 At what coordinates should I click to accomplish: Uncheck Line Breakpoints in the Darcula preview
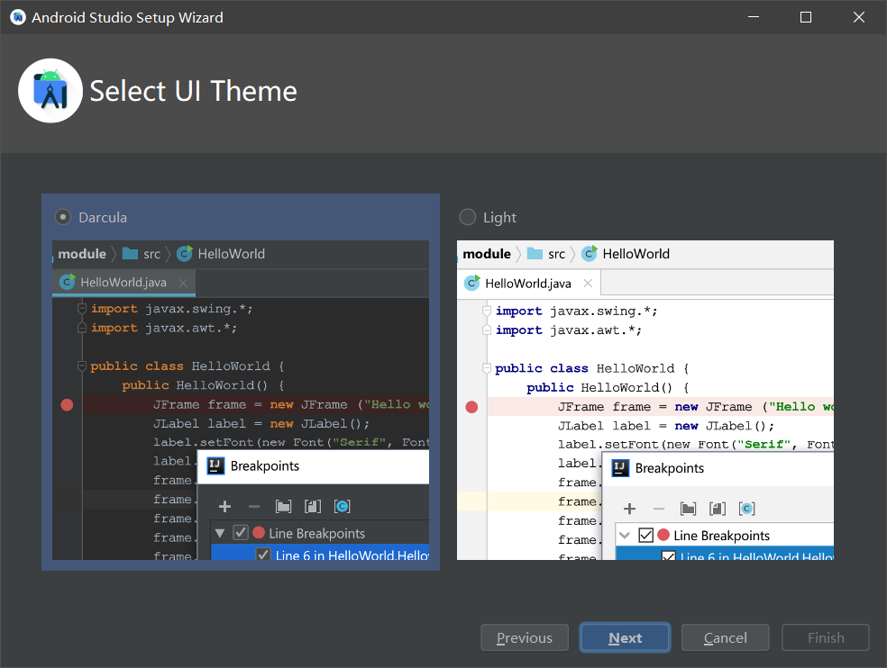240,533
